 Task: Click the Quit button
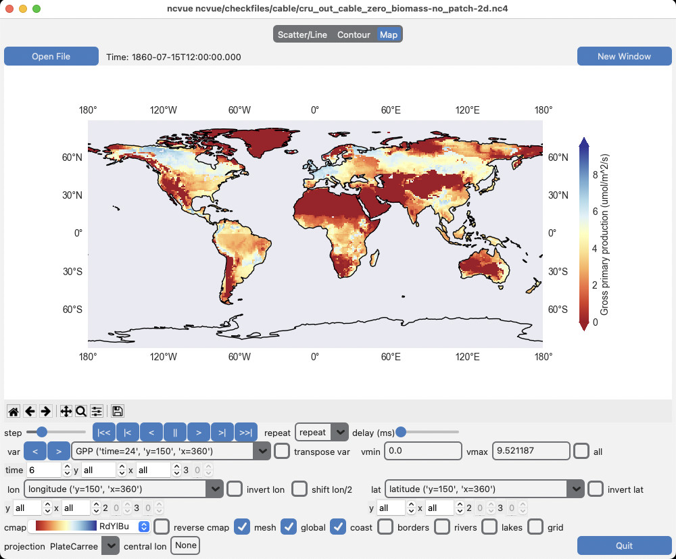(x=624, y=545)
